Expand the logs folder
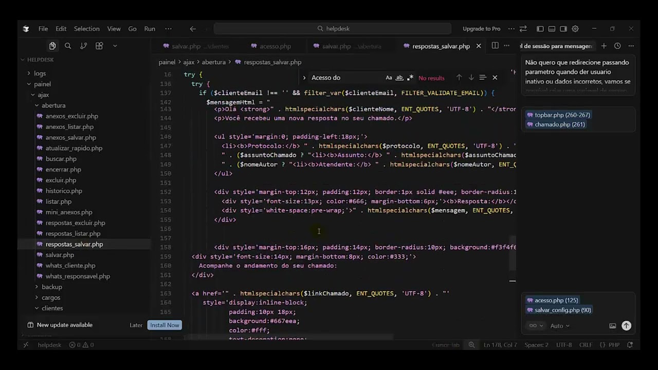Image resolution: width=658 pixels, height=370 pixels. (40, 73)
